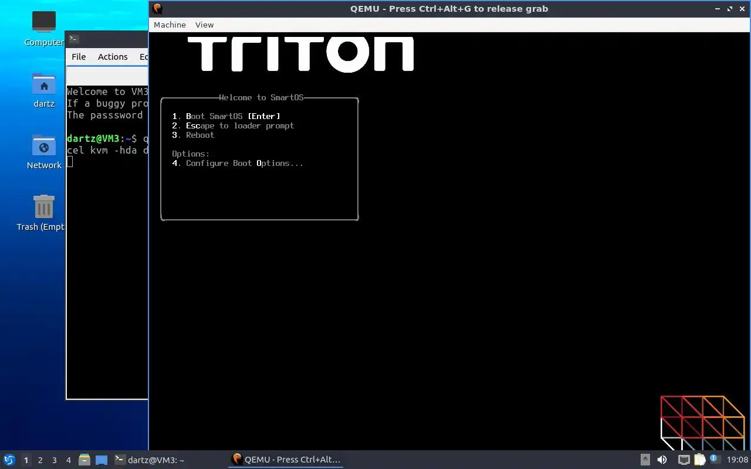Open the File menu in terminal window

(x=79, y=57)
